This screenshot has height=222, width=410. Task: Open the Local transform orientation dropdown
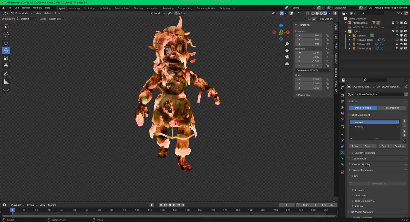click(x=157, y=13)
